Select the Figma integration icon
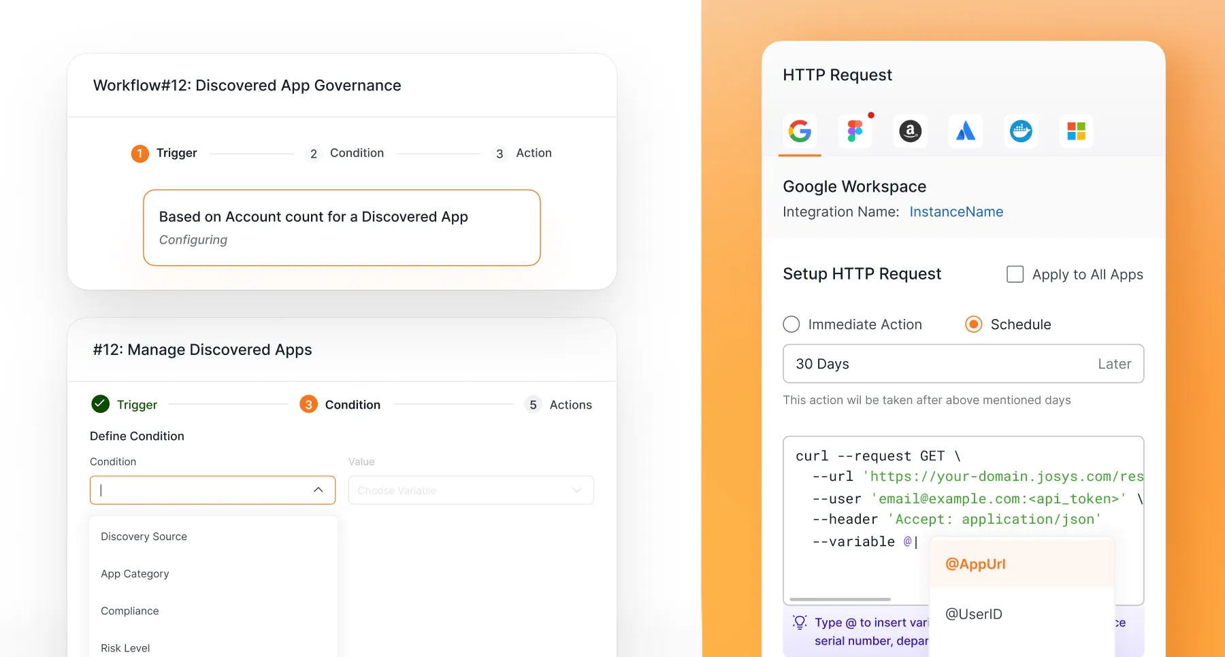 tap(855, 131)
